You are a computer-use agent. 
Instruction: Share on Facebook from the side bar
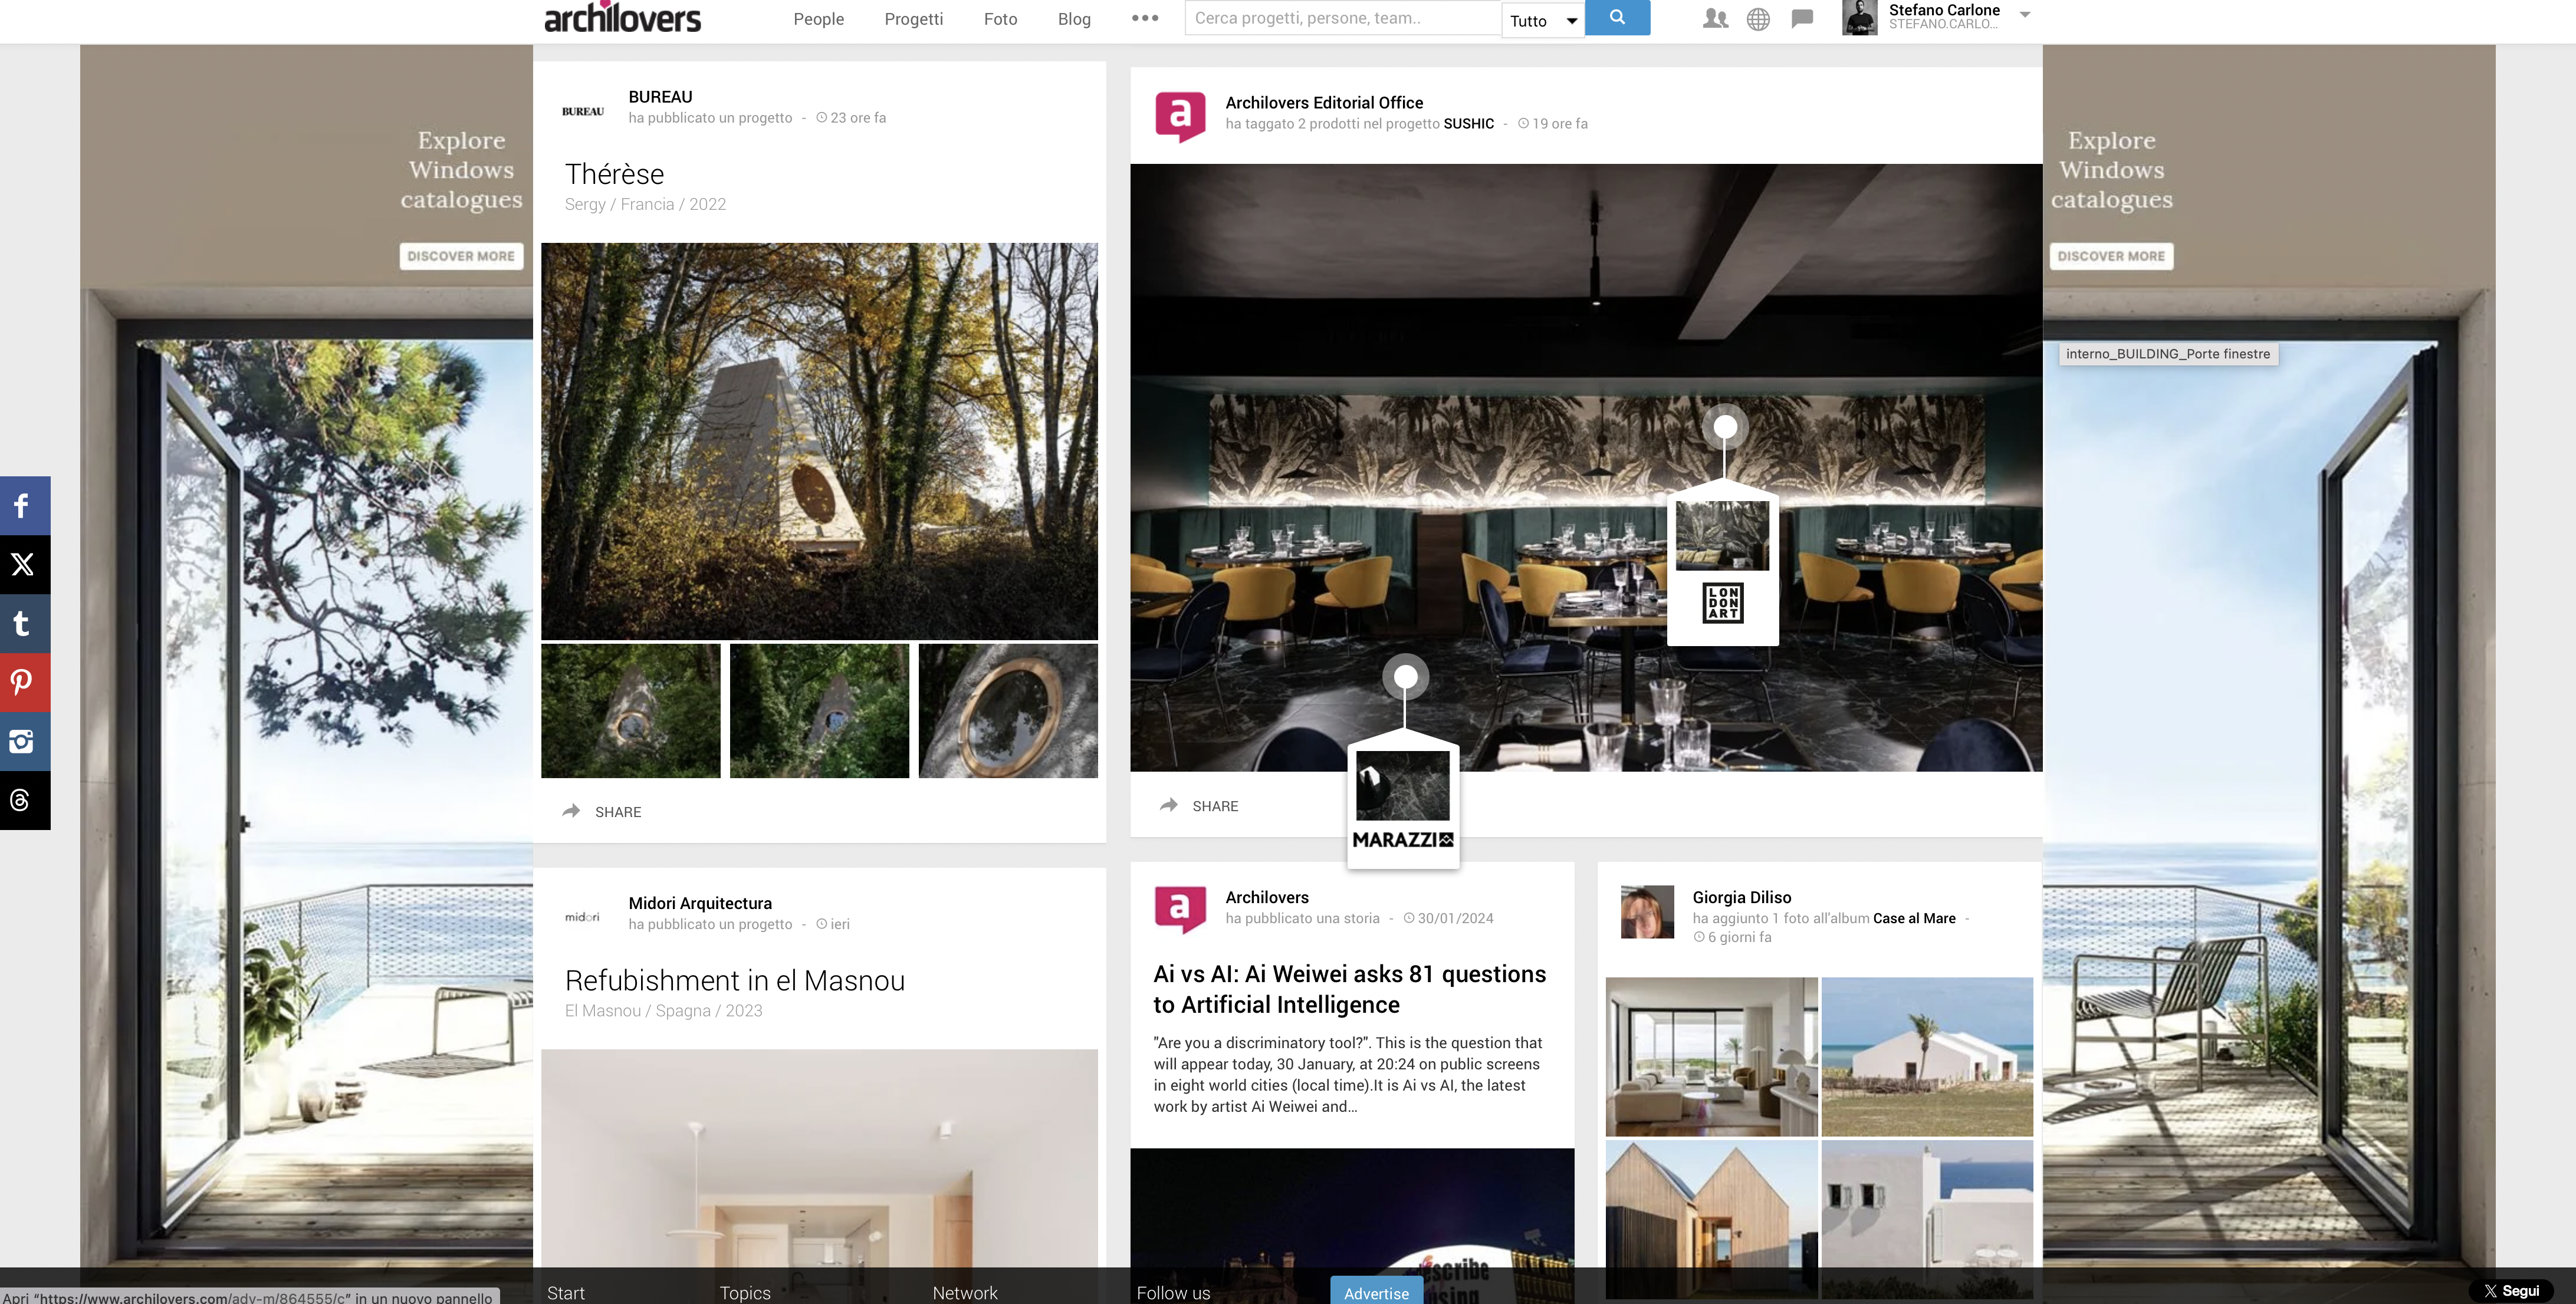pyautogui.click(x=24, y=506)
